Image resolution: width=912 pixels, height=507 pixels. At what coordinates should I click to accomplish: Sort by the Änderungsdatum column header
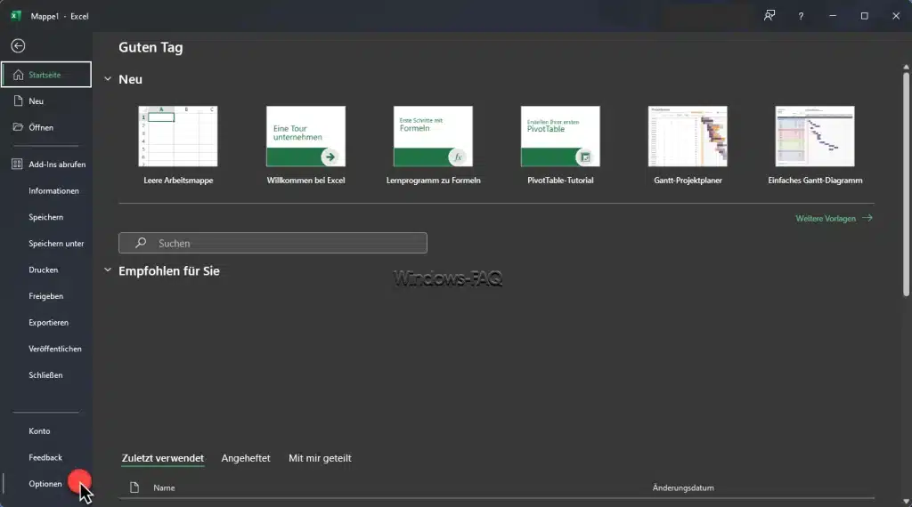(x=683, y=487)
